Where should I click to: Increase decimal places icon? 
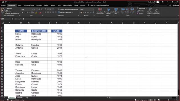point(91,12)
